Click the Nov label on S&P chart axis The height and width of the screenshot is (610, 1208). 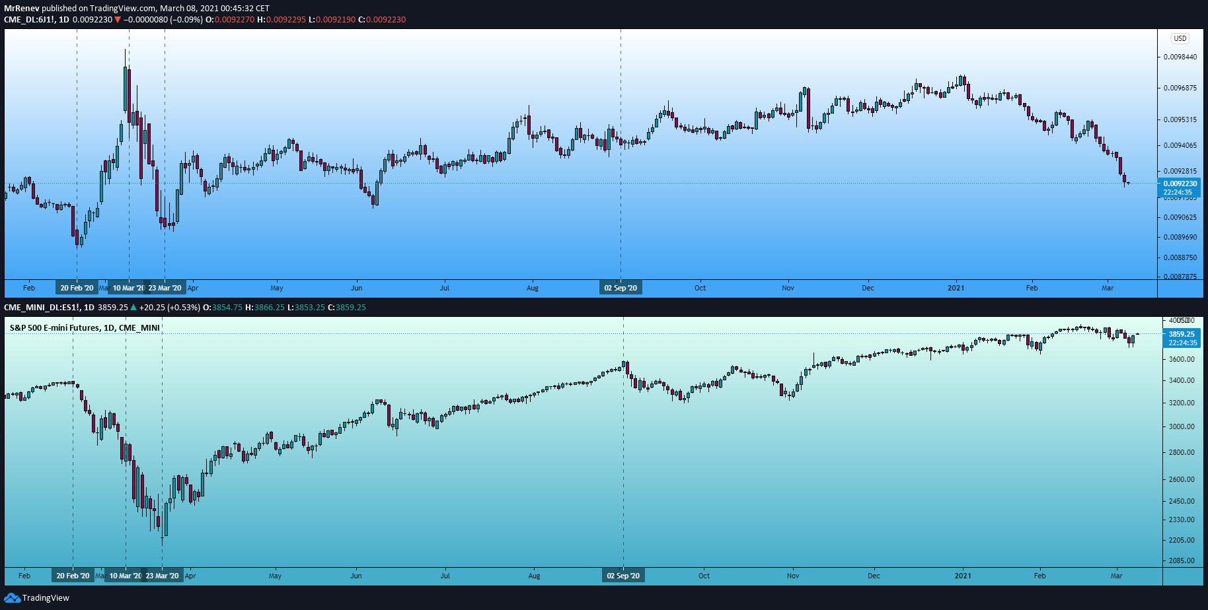click(x=793, y=576)
